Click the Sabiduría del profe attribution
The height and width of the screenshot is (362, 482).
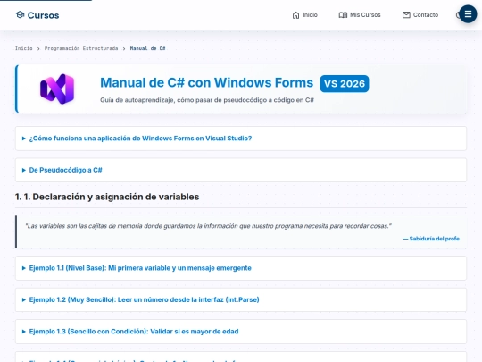[431, 239]
